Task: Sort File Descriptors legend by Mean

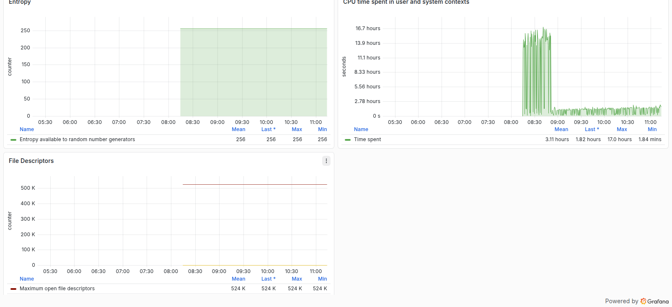Action: pyautogui.click(x=238, y=279)
